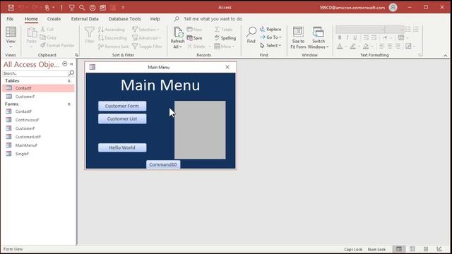
Task: Select the ContactF form
Action: pyautogui.click(x=38, y=111)
